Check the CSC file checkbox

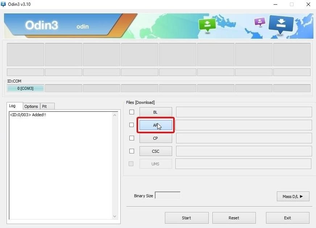point(132,151)
